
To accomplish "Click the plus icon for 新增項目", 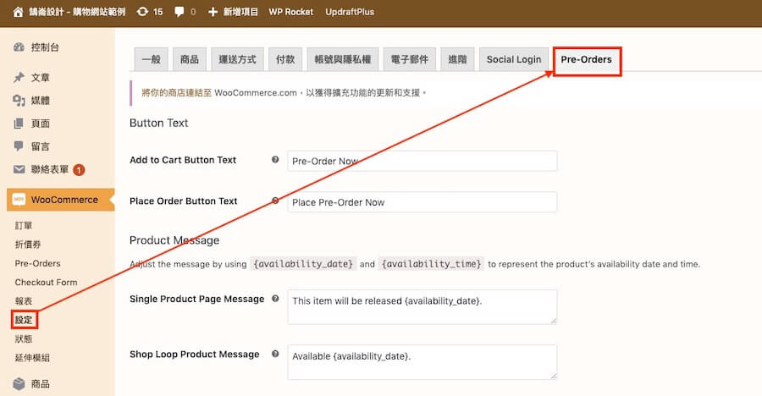I will (213, 12).
